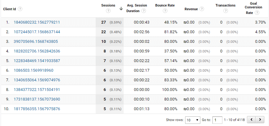Open client 1072445017.1568637144
The height and width of the screenshot is (126, 269).
(x=37, y=32)
